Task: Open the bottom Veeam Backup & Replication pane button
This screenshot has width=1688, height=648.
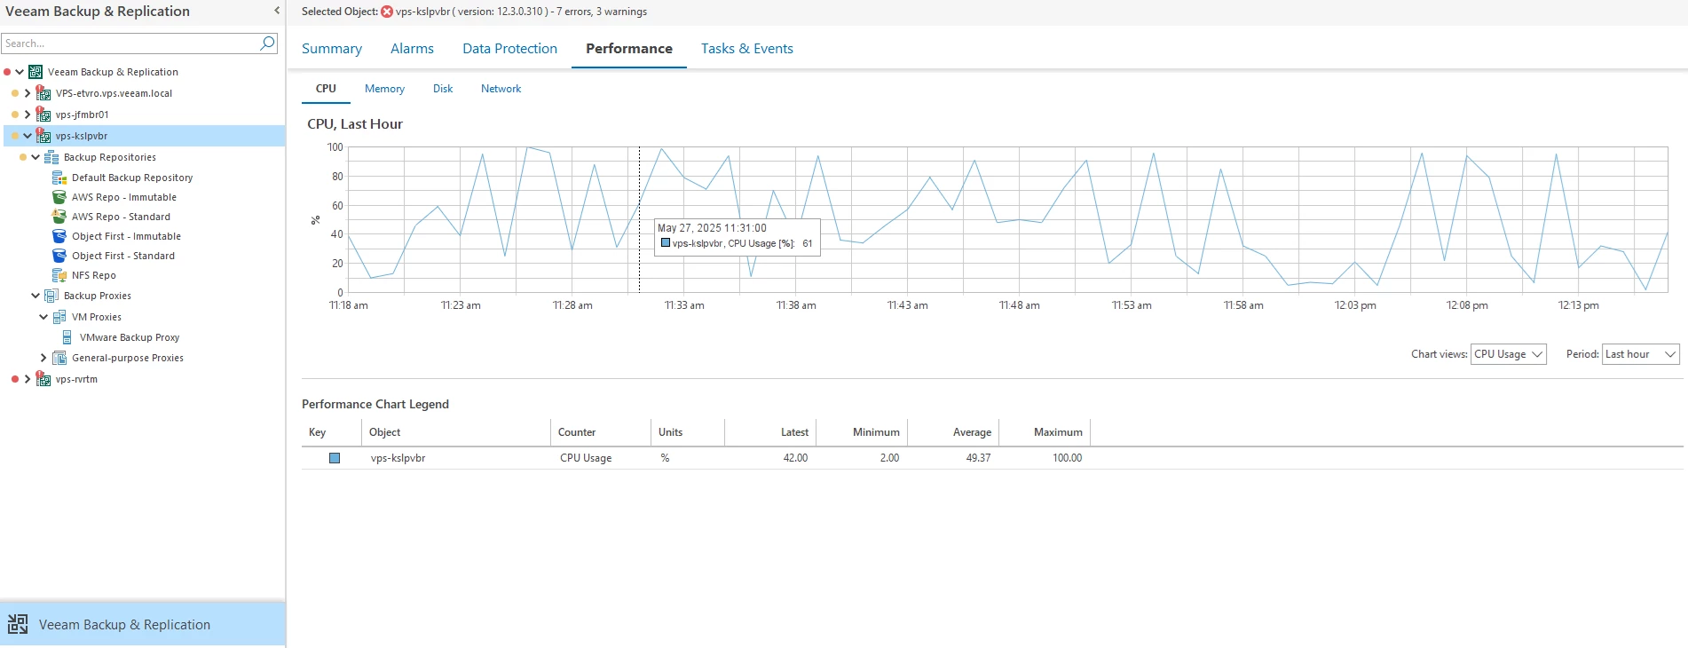Action: (143, 624)
